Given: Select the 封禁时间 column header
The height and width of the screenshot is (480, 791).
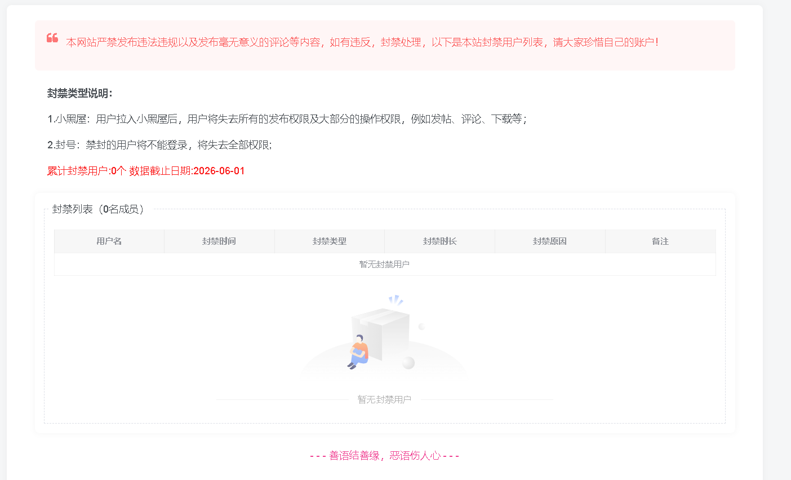Looking at the screenshot, I should (219, 241).
